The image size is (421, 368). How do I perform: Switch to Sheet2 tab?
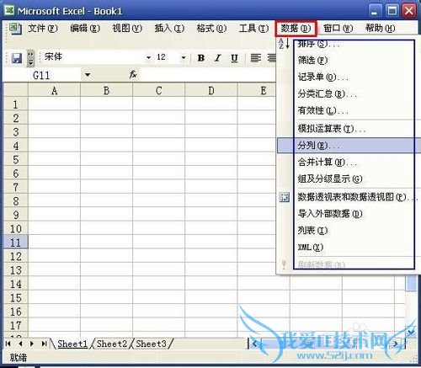pos(112,344)
